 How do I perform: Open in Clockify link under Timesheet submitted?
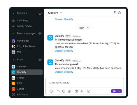[x=64, y=51]
